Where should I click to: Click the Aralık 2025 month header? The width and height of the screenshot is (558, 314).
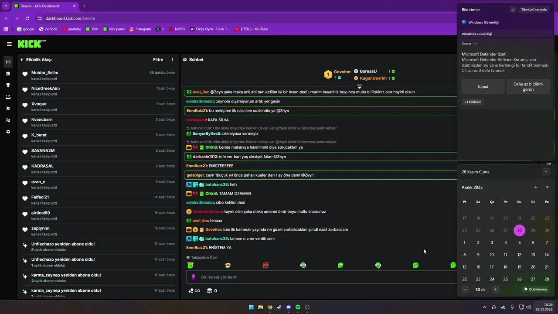(472, 188)
